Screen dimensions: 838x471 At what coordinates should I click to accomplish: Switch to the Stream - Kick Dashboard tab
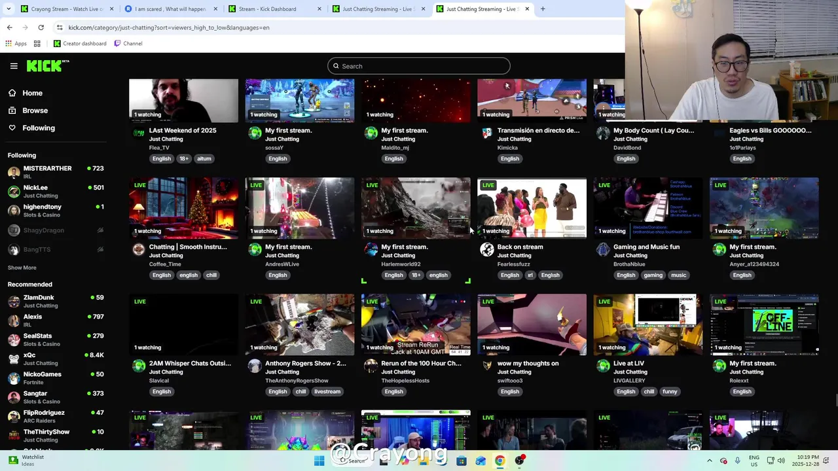click(x=275, y=9)
